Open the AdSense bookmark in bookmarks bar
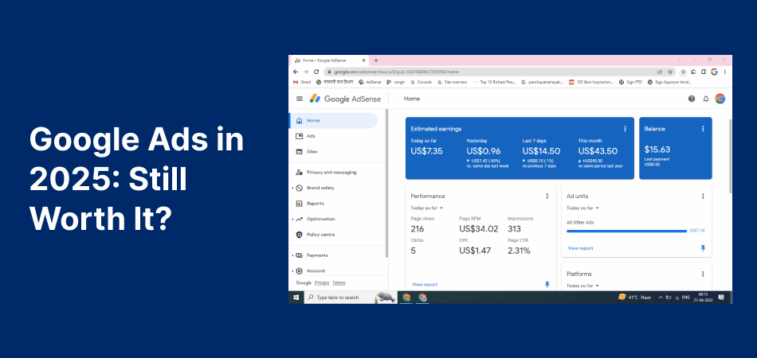 point(370,82)
